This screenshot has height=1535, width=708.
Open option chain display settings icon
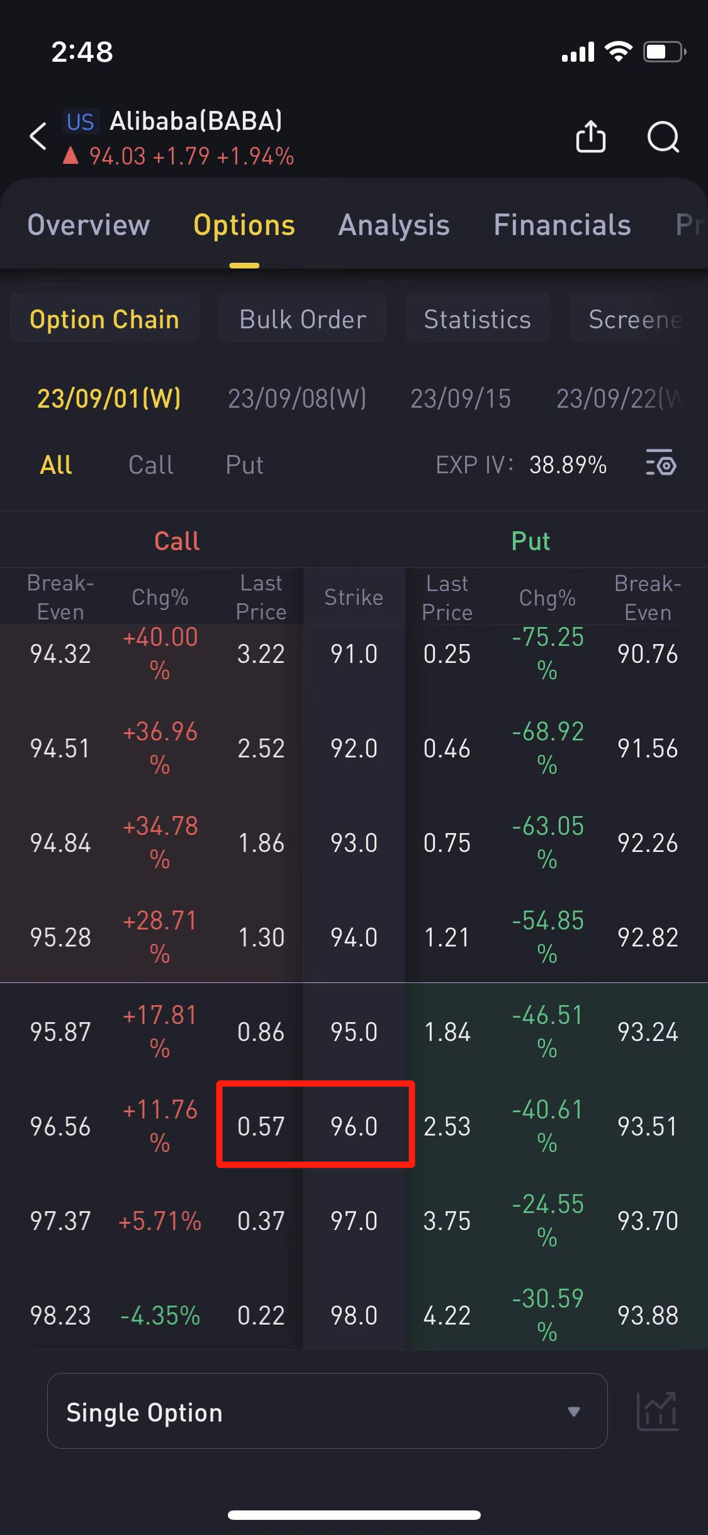[661, 465]
